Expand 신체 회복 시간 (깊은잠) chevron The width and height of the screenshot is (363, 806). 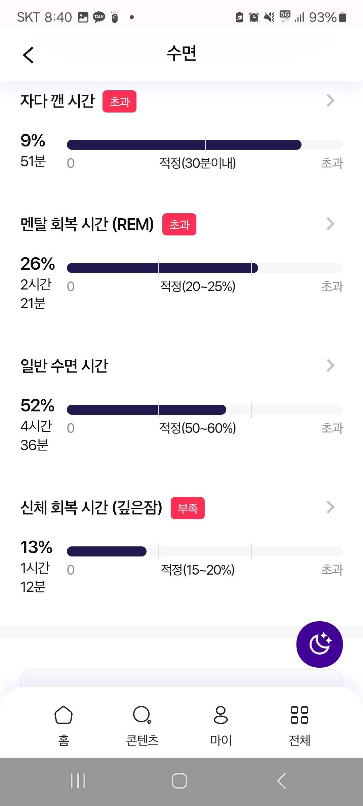330,507
